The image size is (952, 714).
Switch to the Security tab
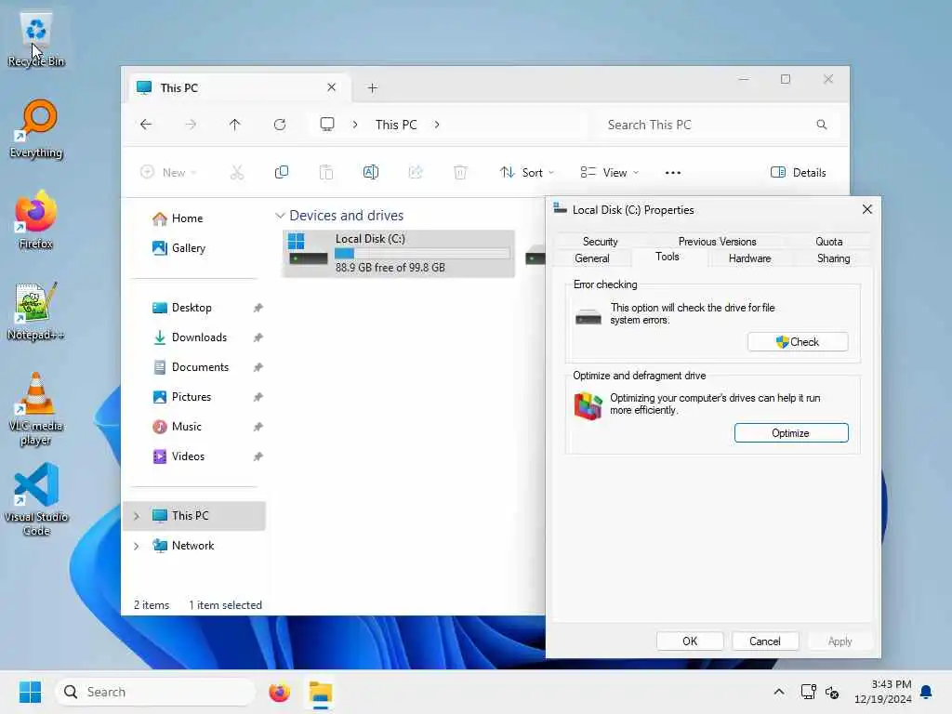[600, 241]
